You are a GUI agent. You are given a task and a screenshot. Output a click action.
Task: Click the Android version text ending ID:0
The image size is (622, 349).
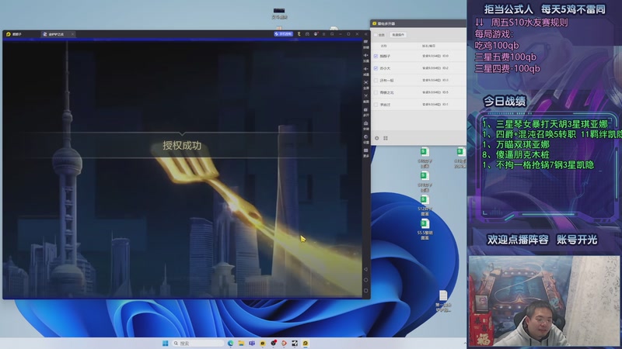pos(435,56)
